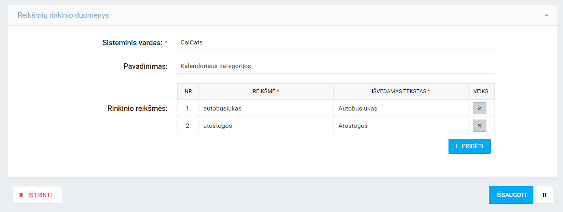Remove the autobusiukas row with X
Image resolution: width=563 pixels, height=212 pixels.
coord(479,108)
